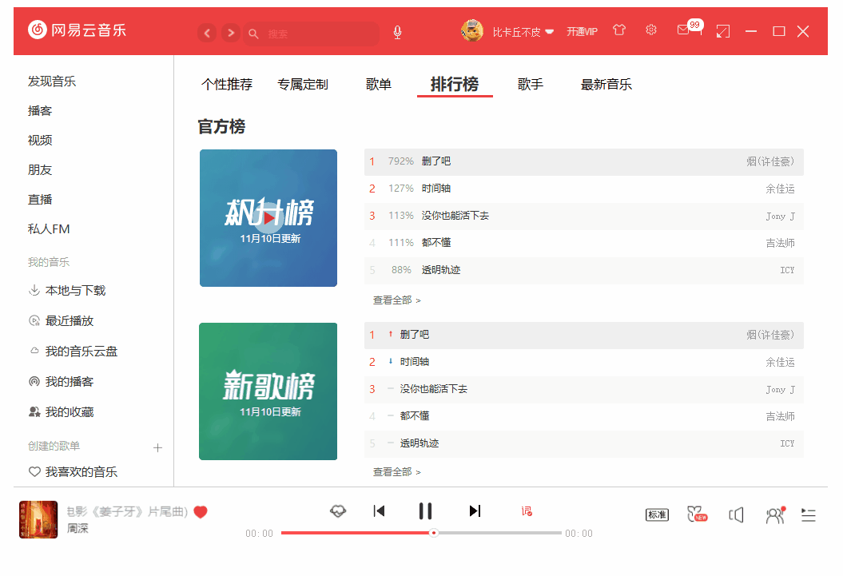Click the playback progress slider
Viewport: 843px width, 576px height.
pyautogui.click(x=422, y=533)
